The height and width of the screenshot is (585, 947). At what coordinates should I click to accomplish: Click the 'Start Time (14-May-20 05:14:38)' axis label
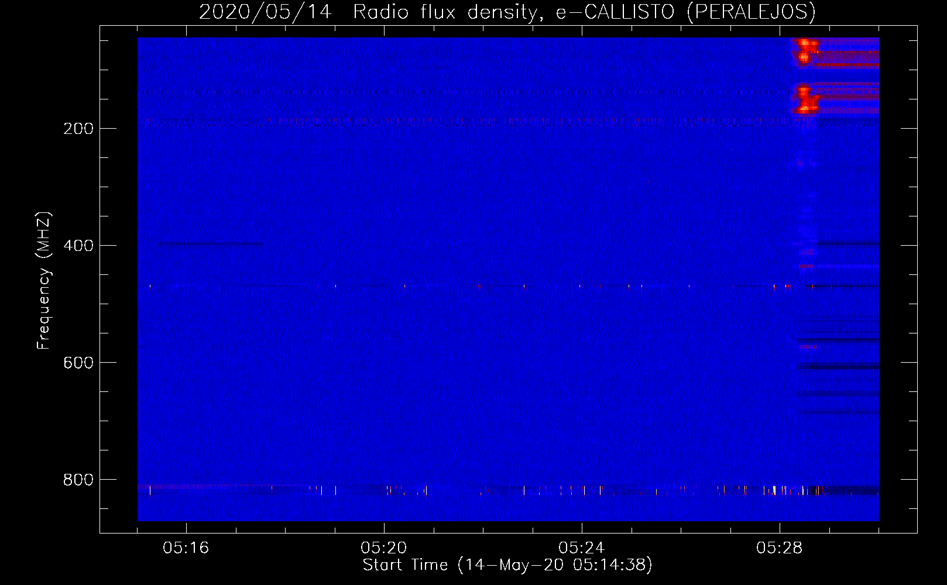[507, 565]
